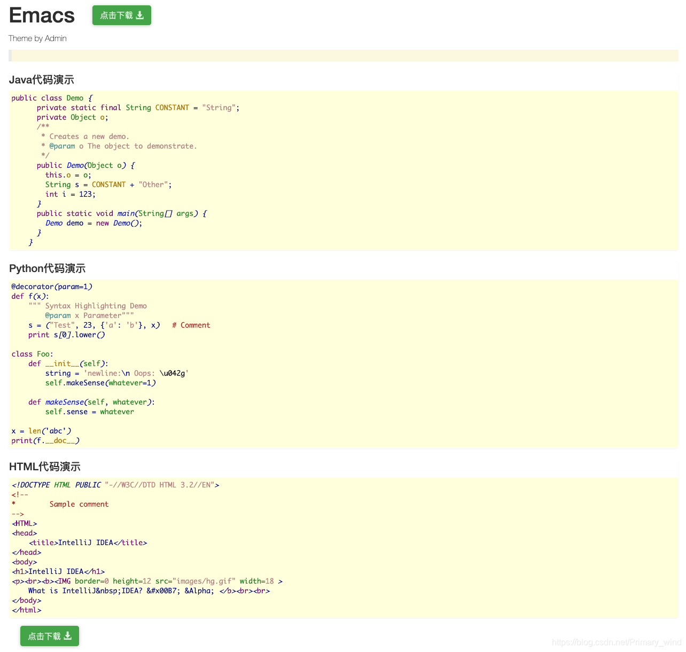Image resolution: width=686 pixels, height=652 pixels.
Task: Click the 'int i = 123;' line
Action: point(71,195)
